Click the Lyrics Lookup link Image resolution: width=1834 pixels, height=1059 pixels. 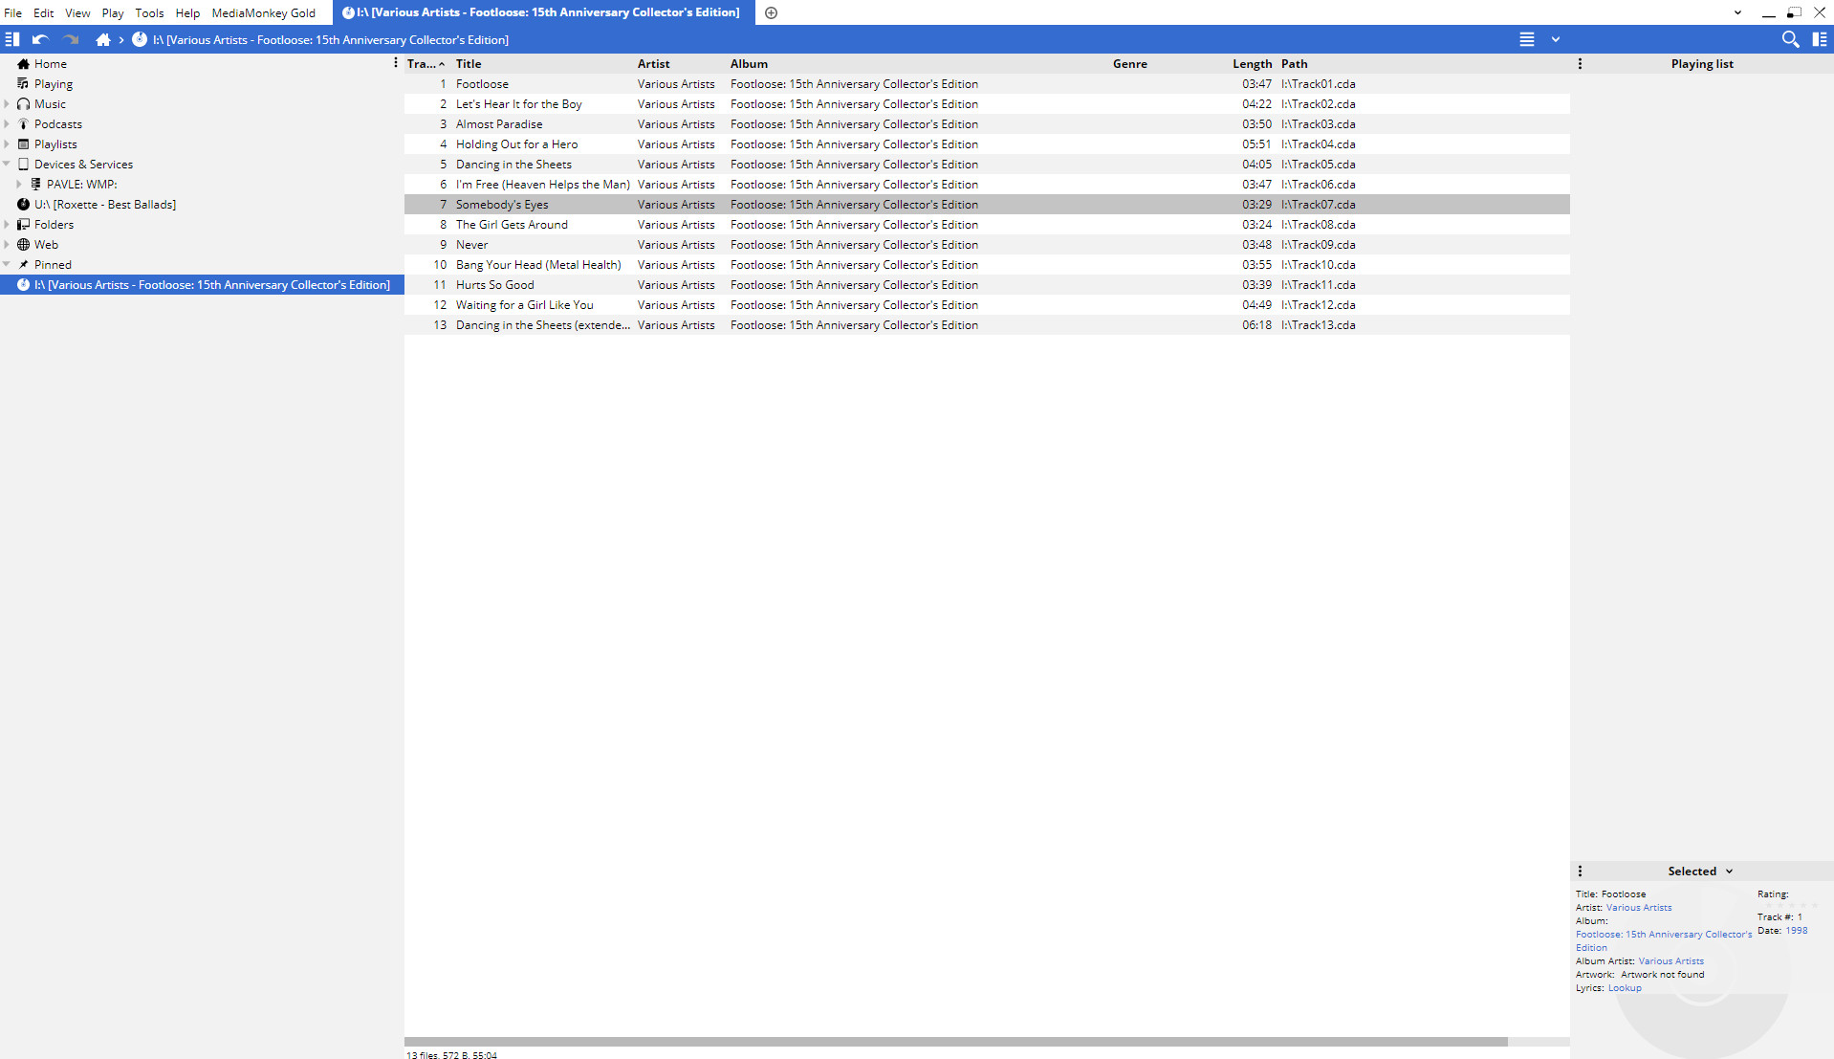pyautogui.click(x=1625, y=988)
